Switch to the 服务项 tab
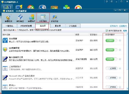Screen dimensions: 129x94 tap(58, 26)
